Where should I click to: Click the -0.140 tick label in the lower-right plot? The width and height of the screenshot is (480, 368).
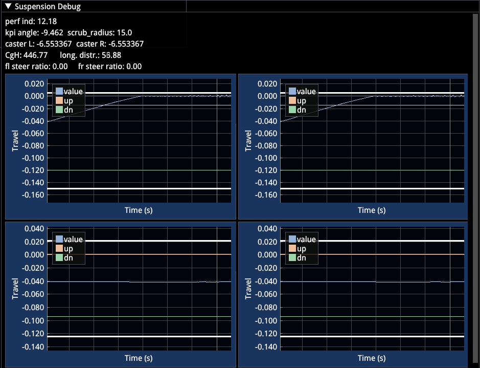click(x=266, y=347)
